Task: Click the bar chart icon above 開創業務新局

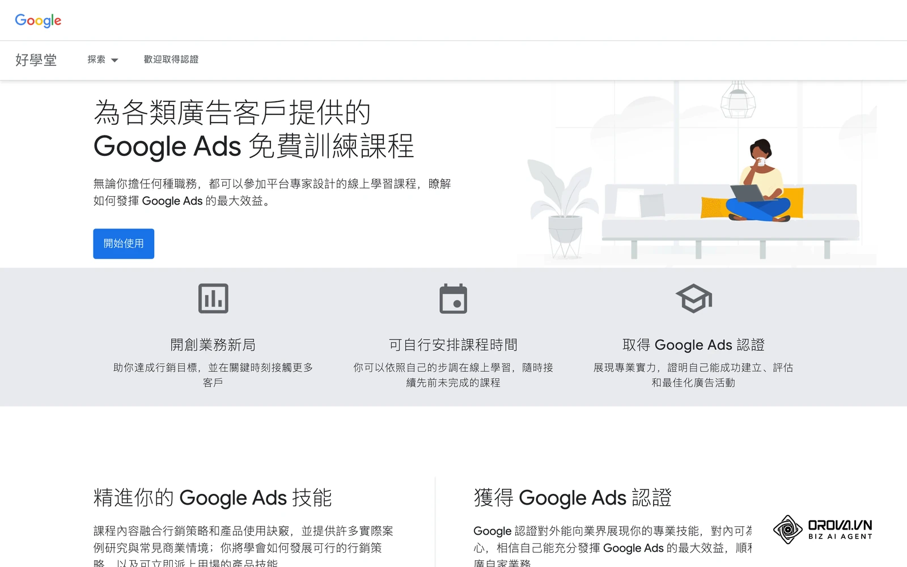Action: click(x=213, y=298)
